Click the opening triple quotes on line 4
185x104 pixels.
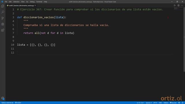click(x=26, y=21)
